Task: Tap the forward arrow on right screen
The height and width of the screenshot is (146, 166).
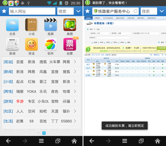Action: 108,141
